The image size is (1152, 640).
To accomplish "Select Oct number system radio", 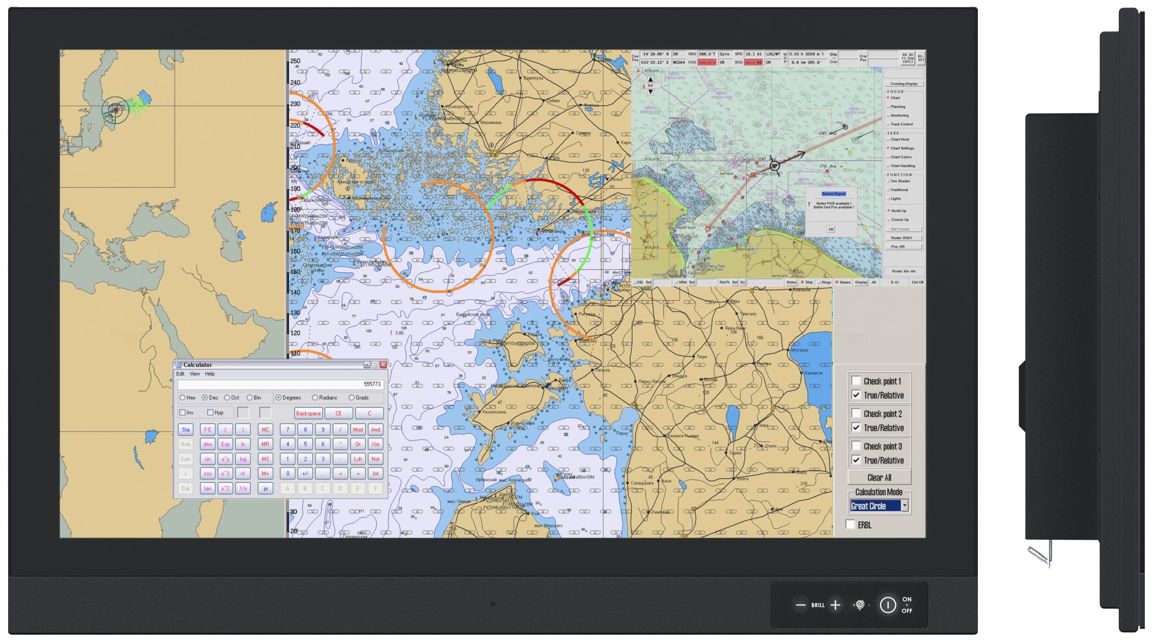I will 227,397.
